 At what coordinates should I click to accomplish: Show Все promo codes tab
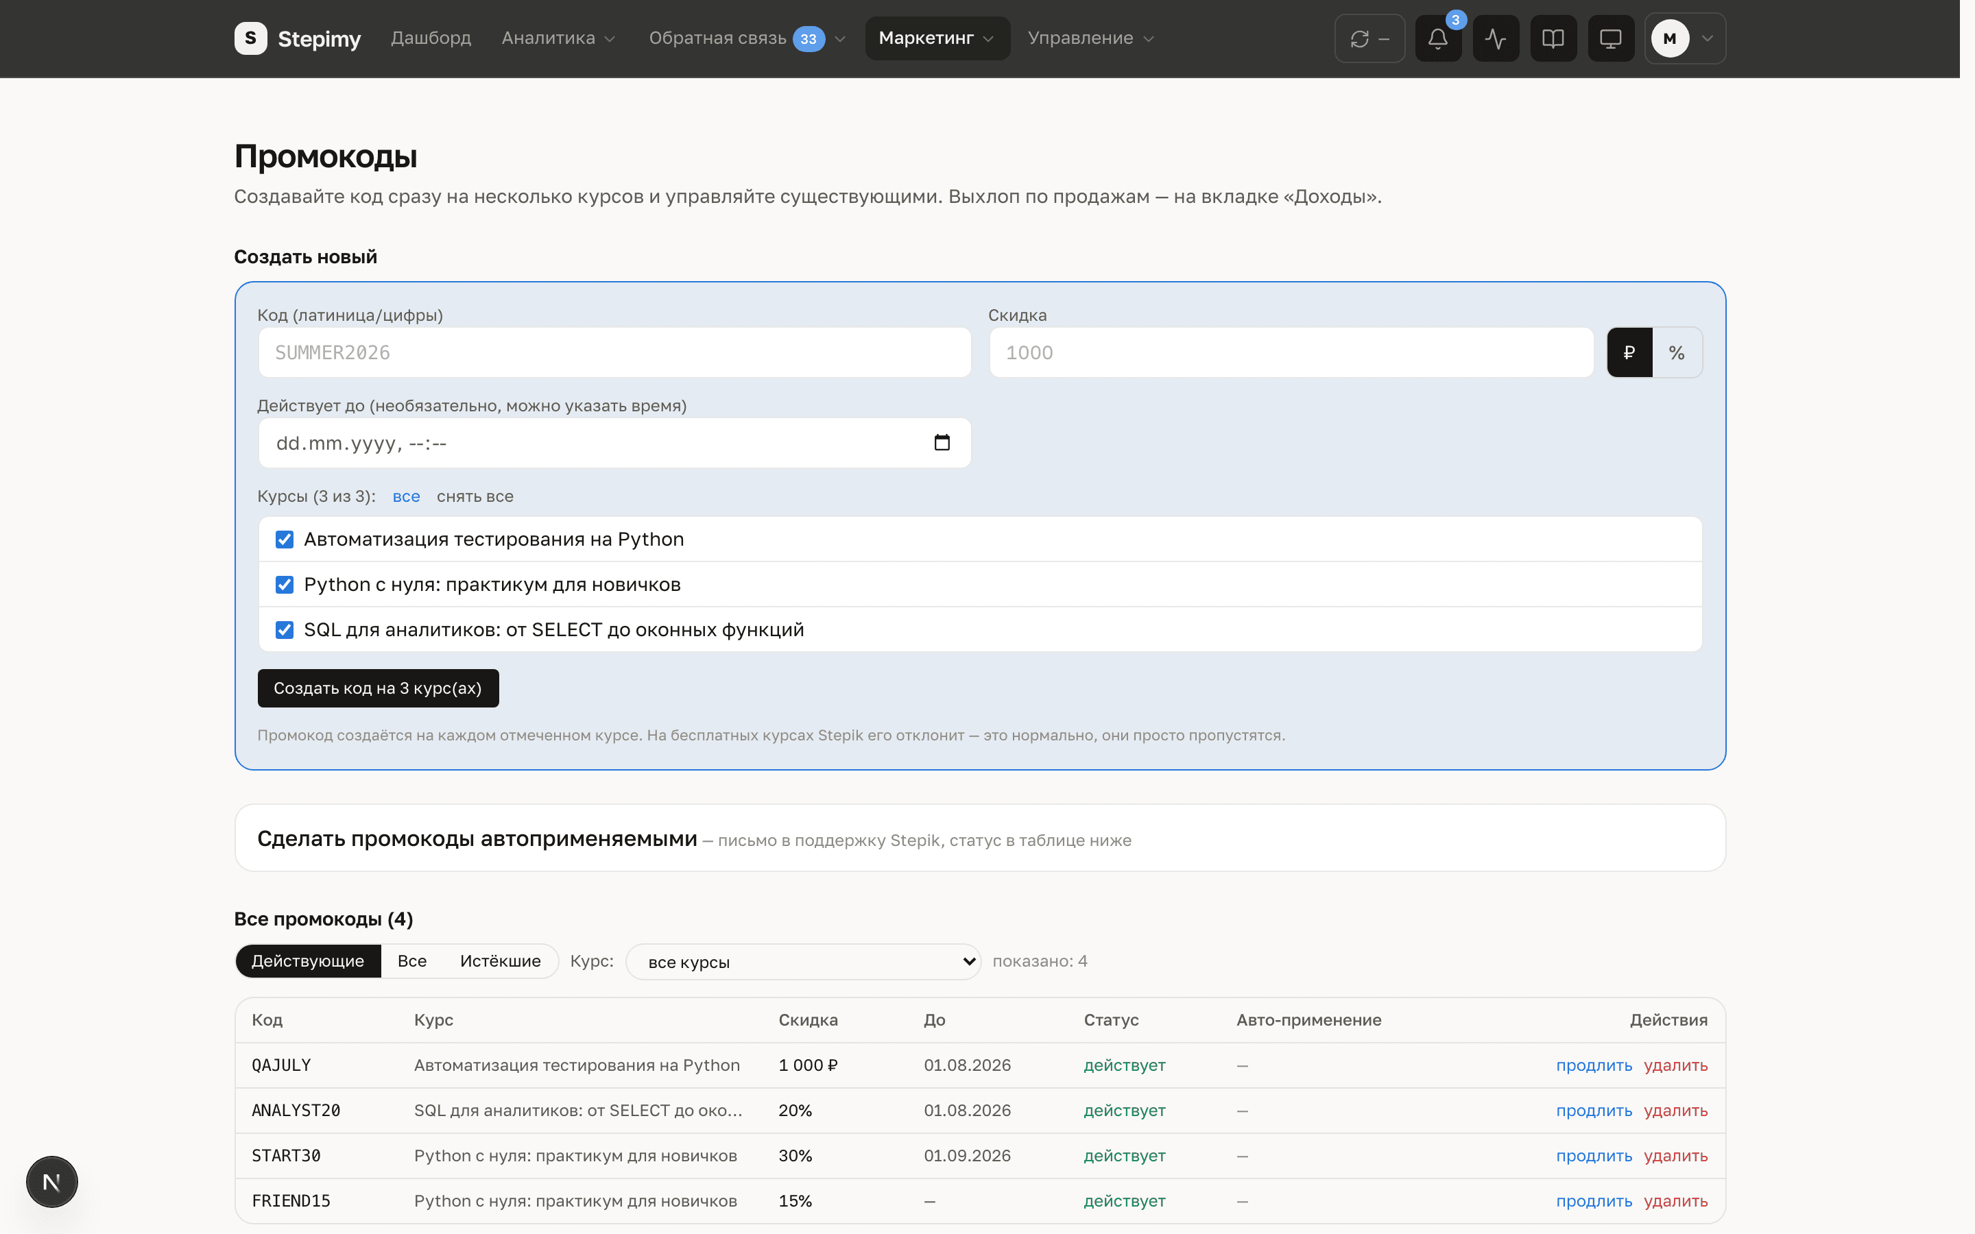coord(412,960)
